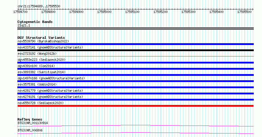
Task: Click the blue bar for dgv4391n100
Action: (135, 69)
